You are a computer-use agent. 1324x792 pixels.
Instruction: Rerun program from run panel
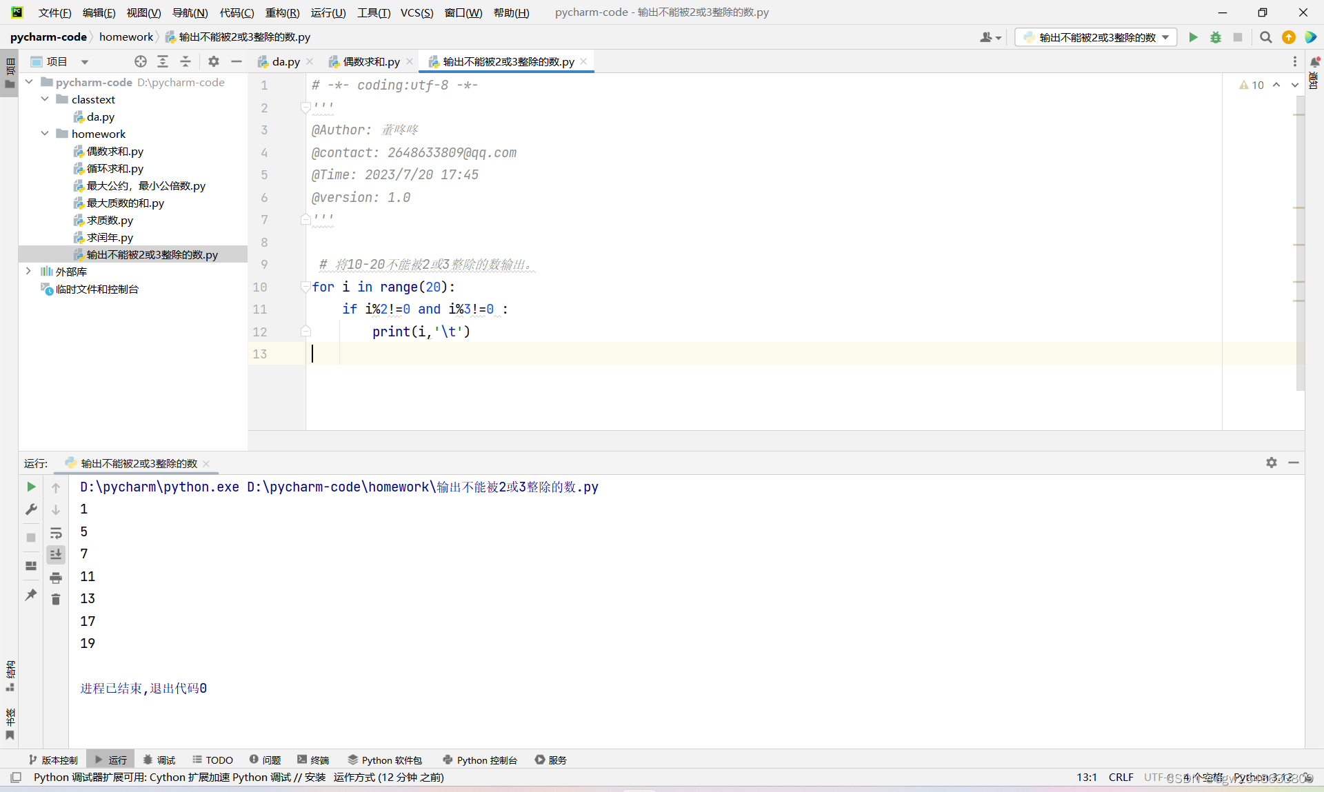31,487
